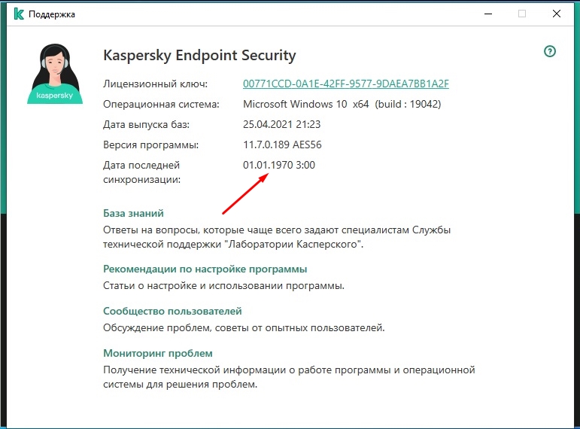Image resolution: width=580 pixels, height=429 pixels.
Task: Click the Kaspersky Endpoint Security heading
Action: tap(199, 56)
